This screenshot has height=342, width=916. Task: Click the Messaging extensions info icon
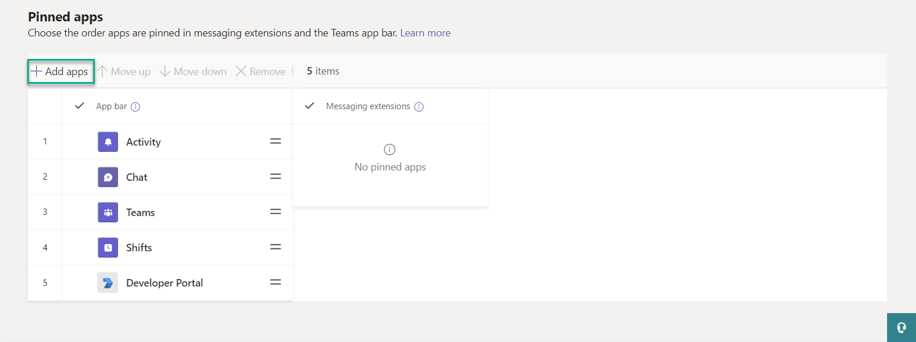(419, 107)
